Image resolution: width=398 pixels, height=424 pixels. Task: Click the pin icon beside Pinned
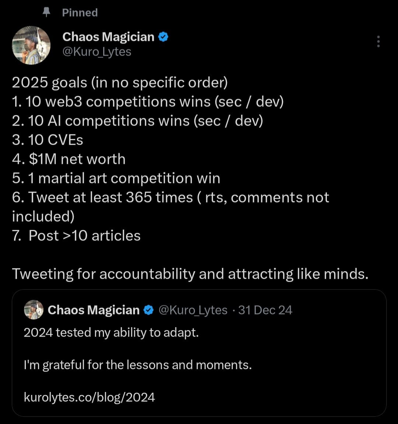coord(46,13)
